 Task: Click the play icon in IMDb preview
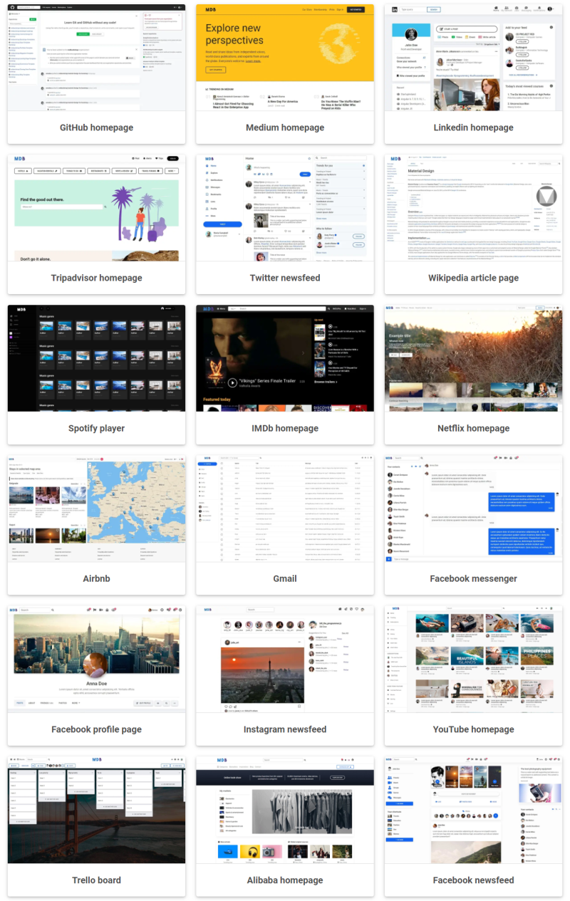tap(232, 382)
